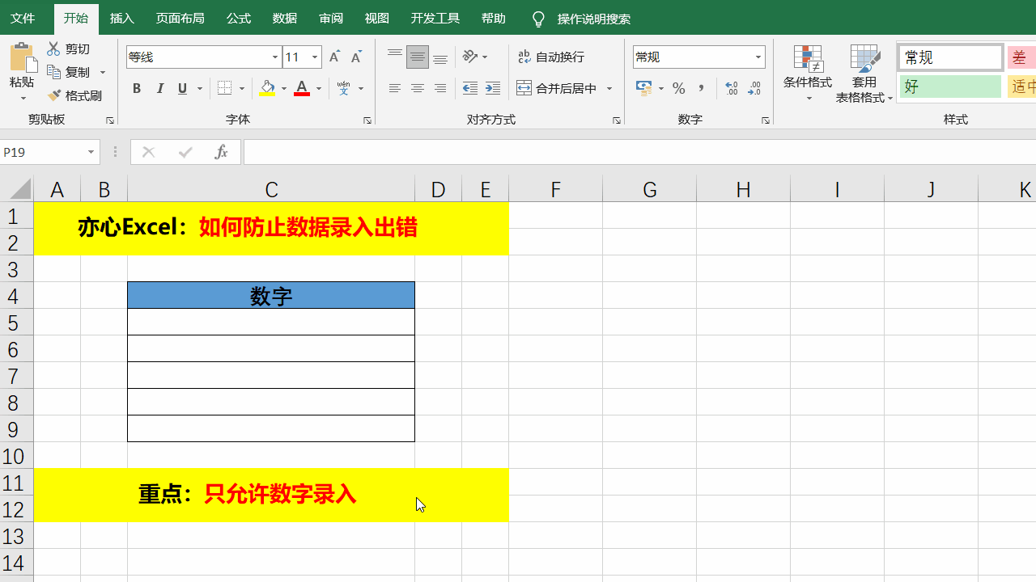Click the Cut scissors icon
This screenshot has height=582, width=1036.
53,49
